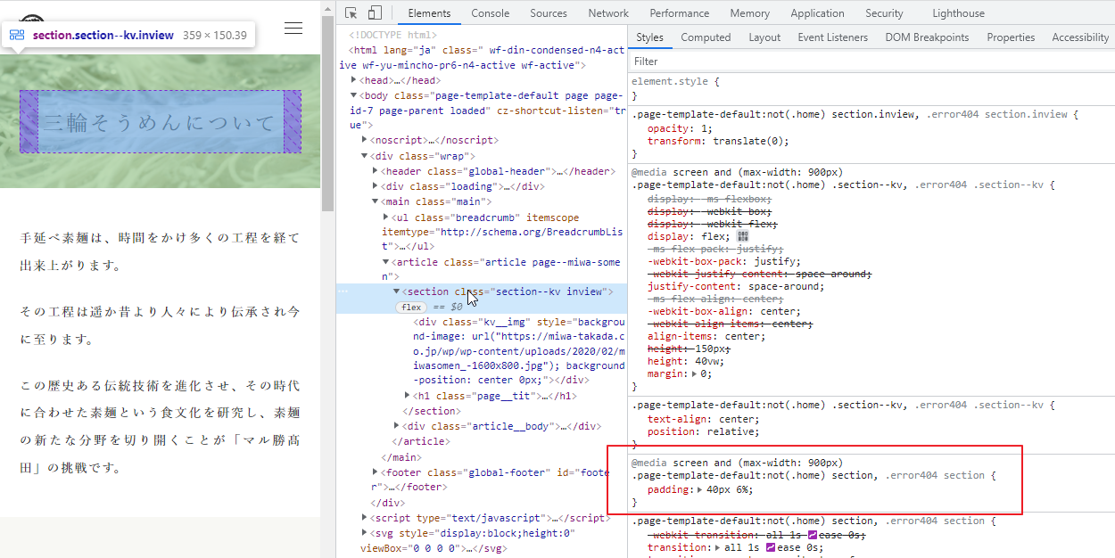This screenshot has height=558, width=1115.
Task: Activate the element inspector picker icon
Action: point(351,13)
